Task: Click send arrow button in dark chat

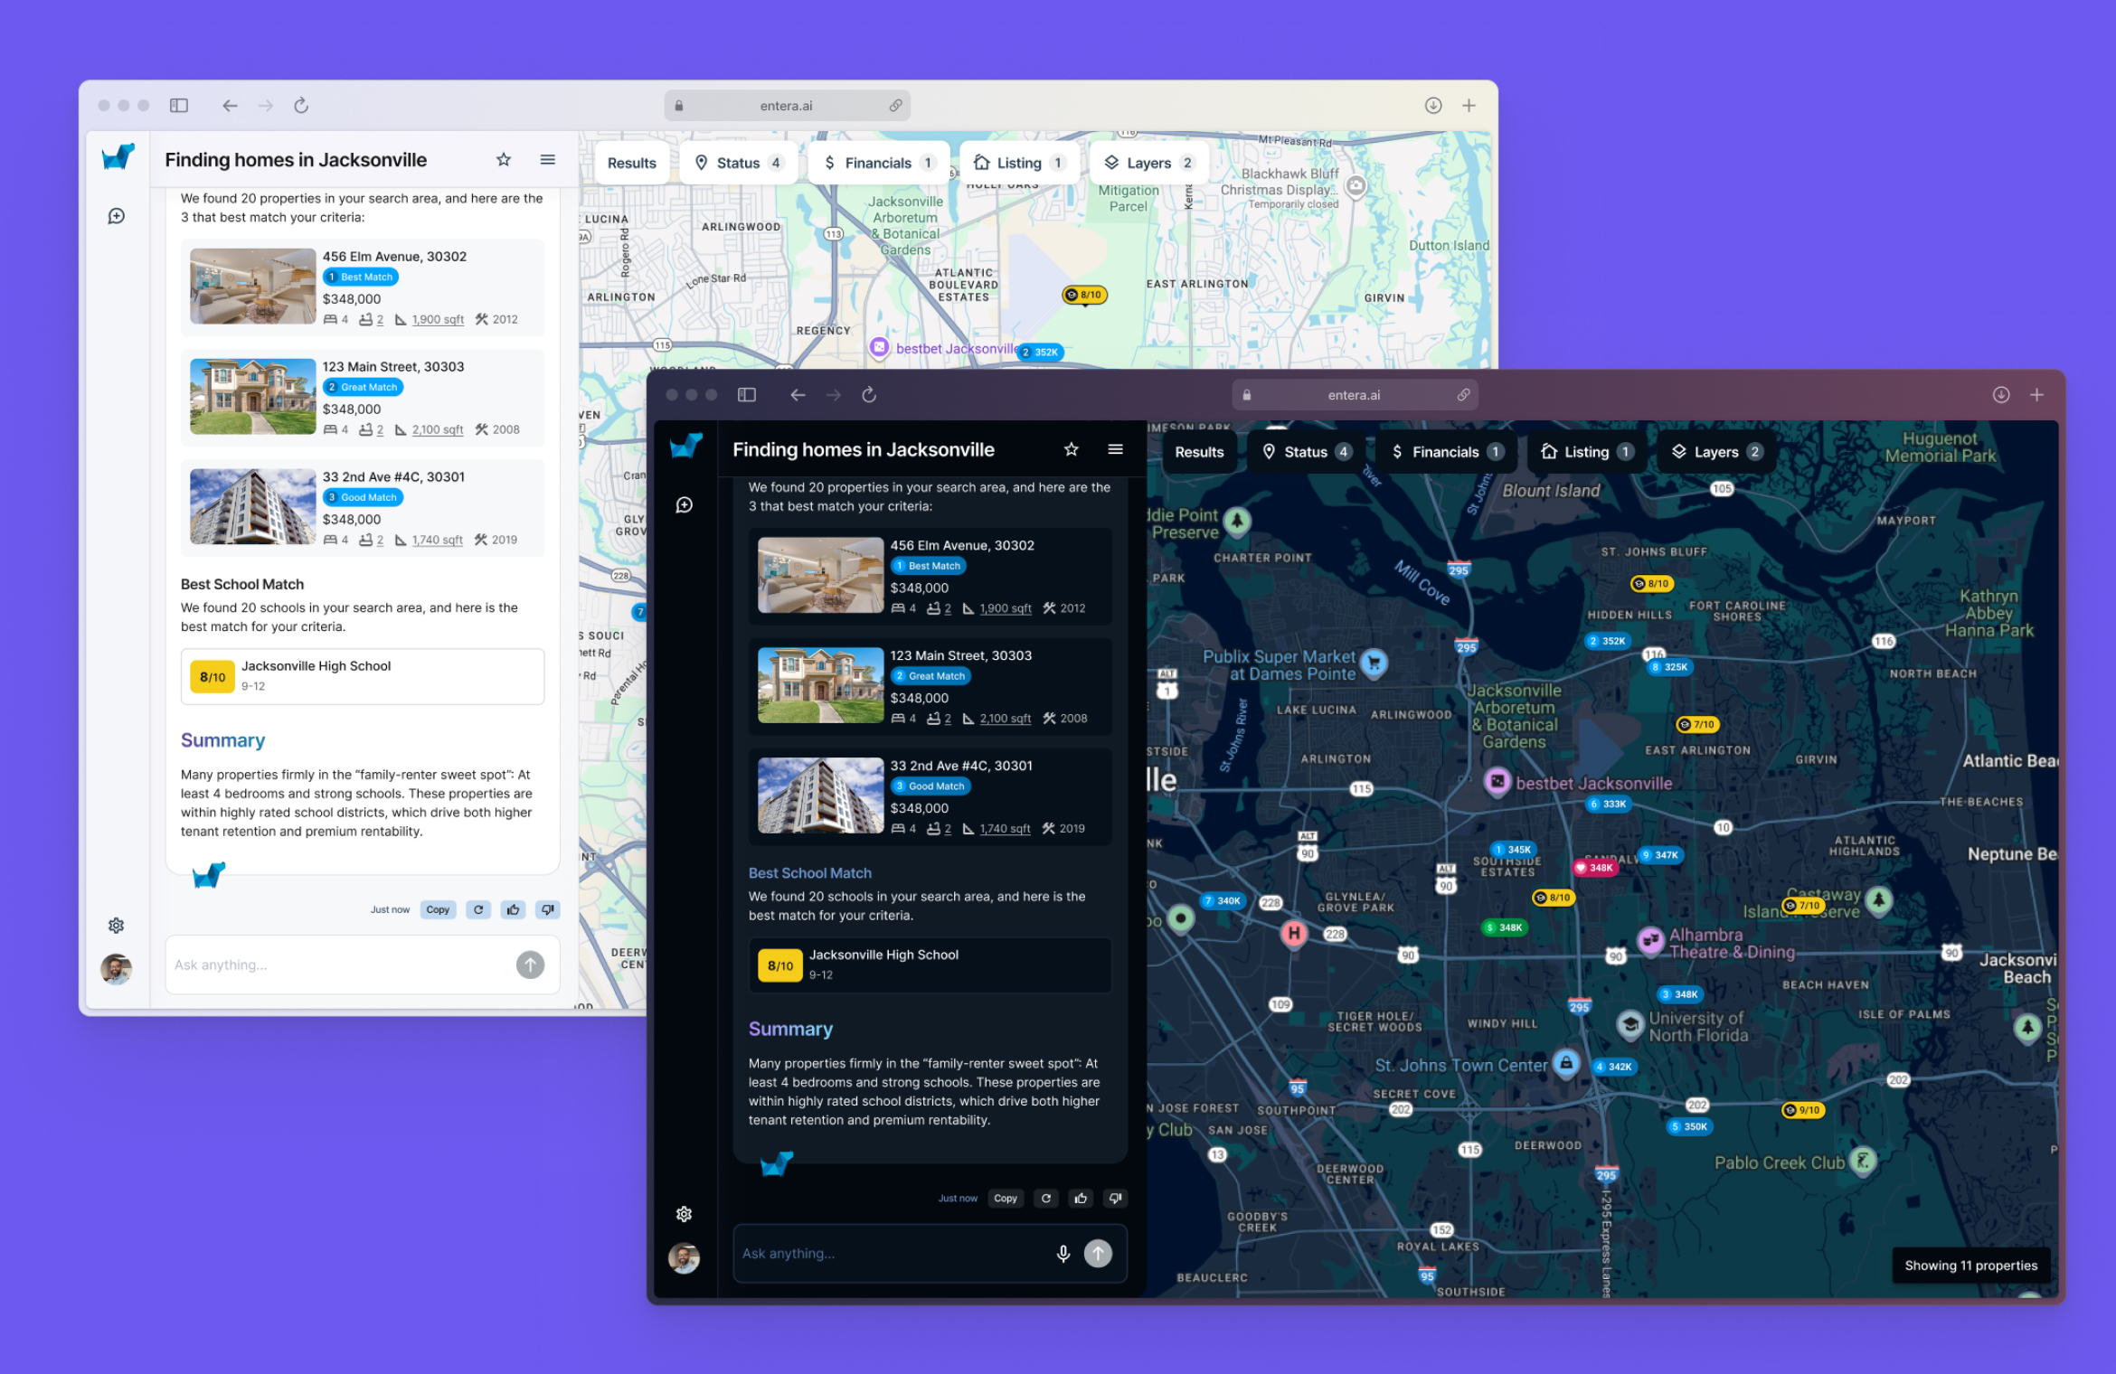Action: [x=1098, y=1254]
